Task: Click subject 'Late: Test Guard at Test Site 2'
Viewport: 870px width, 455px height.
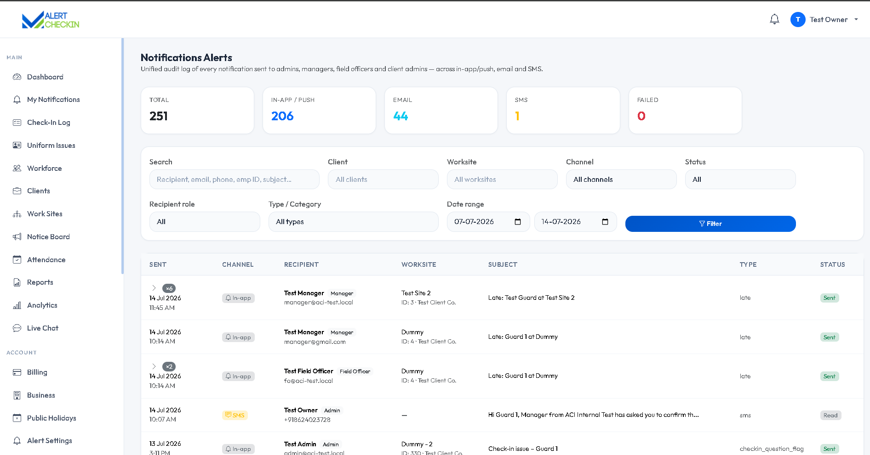Action: click(531, 298)
